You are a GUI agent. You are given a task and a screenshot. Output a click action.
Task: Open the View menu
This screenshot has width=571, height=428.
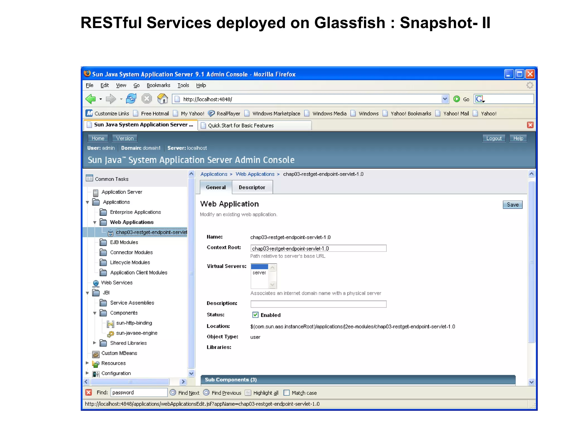[x=121, y=85]
